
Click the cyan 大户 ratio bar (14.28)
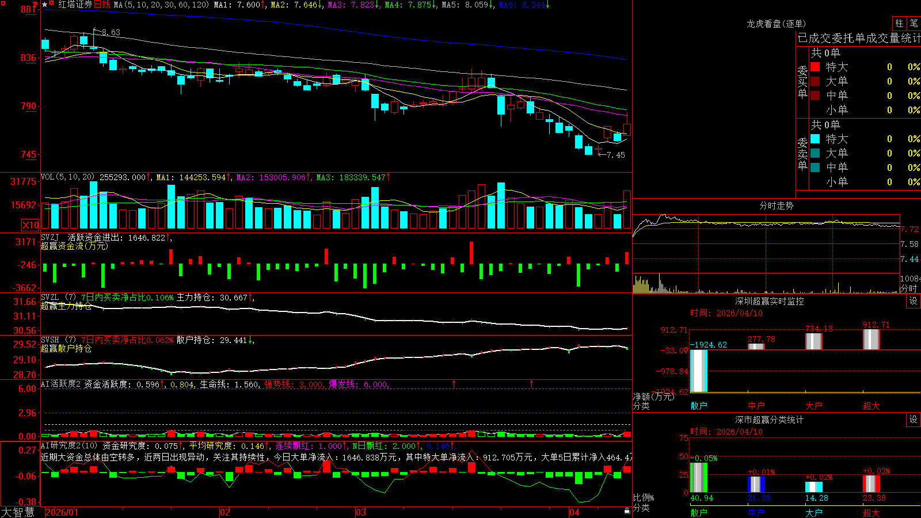coord(814,487)
